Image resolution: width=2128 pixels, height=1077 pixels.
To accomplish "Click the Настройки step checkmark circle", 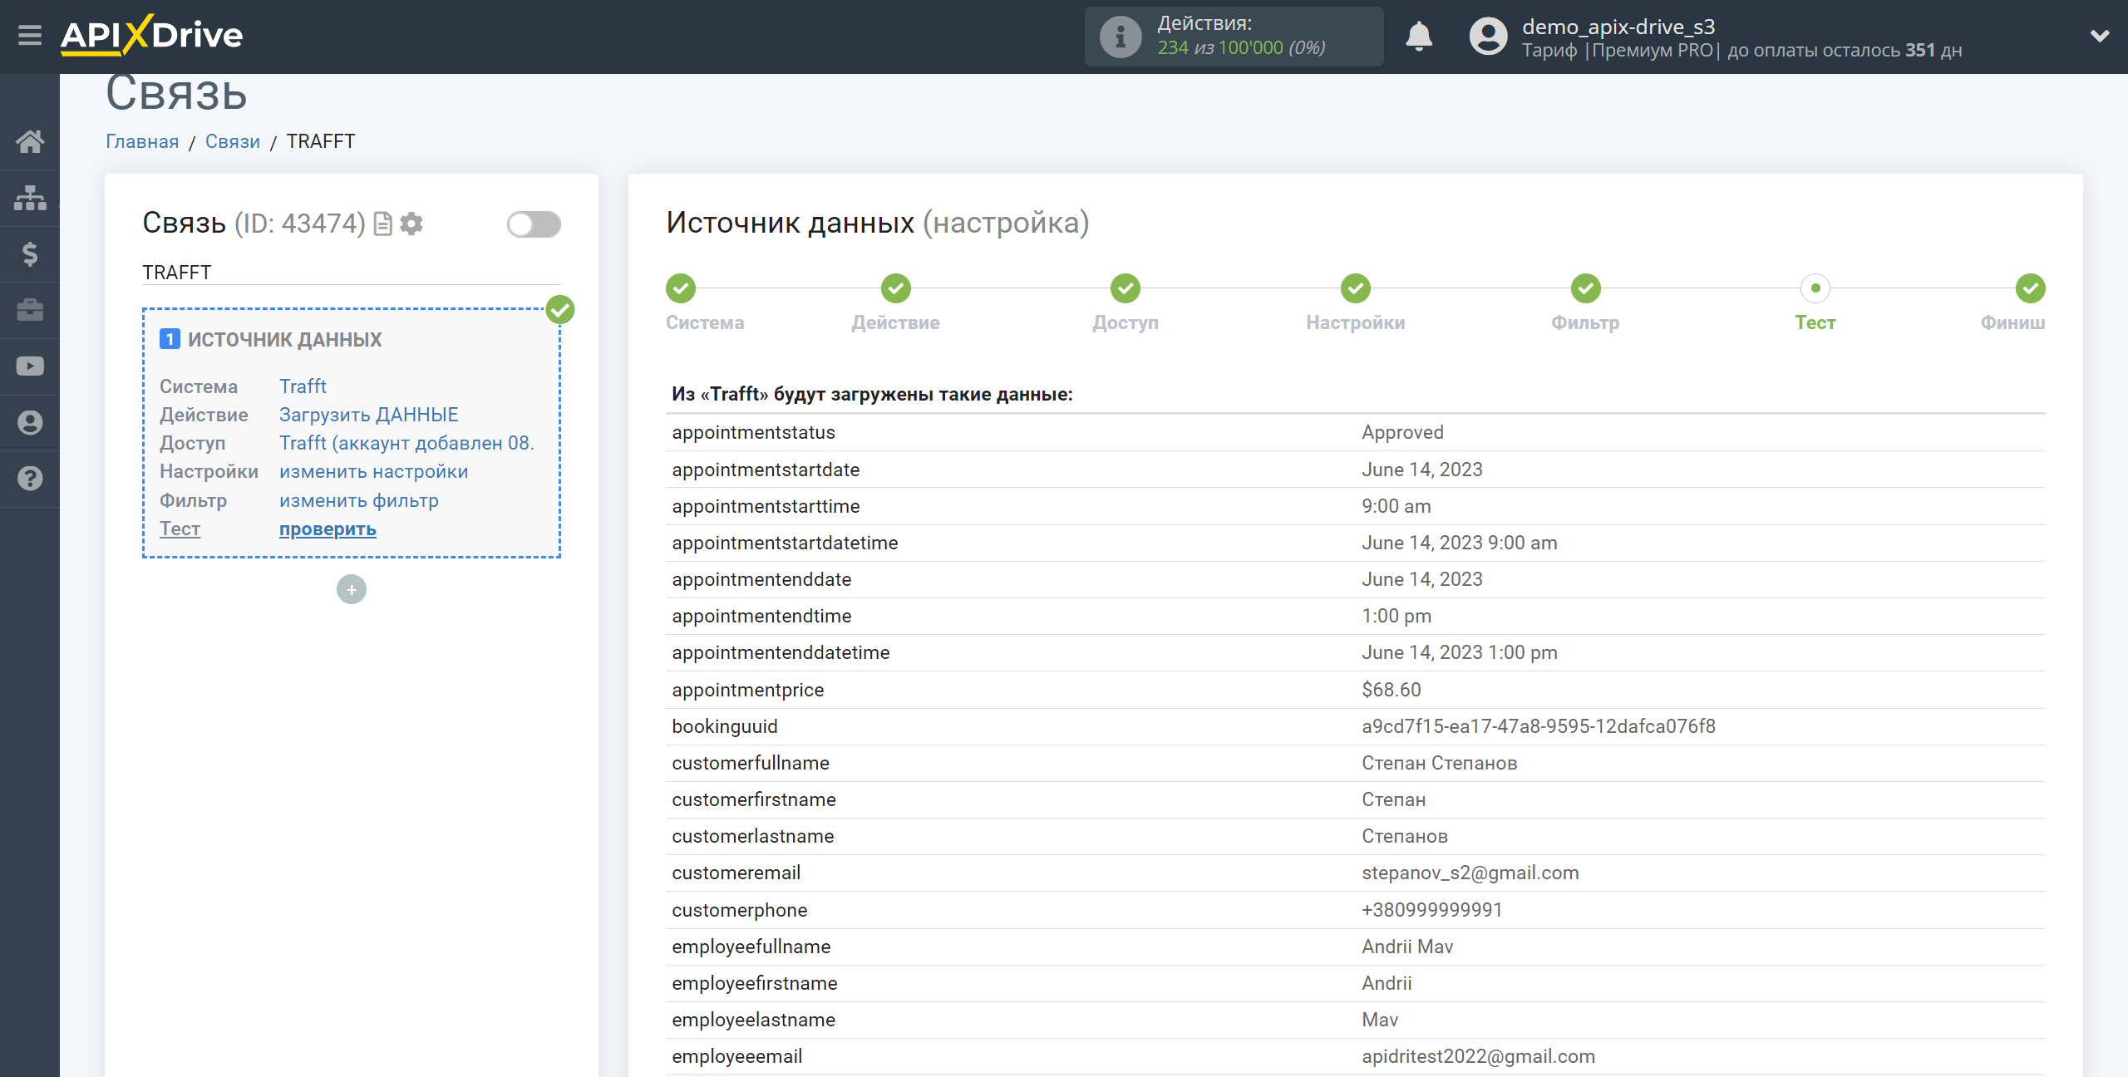I will (x=1356, y=288).
